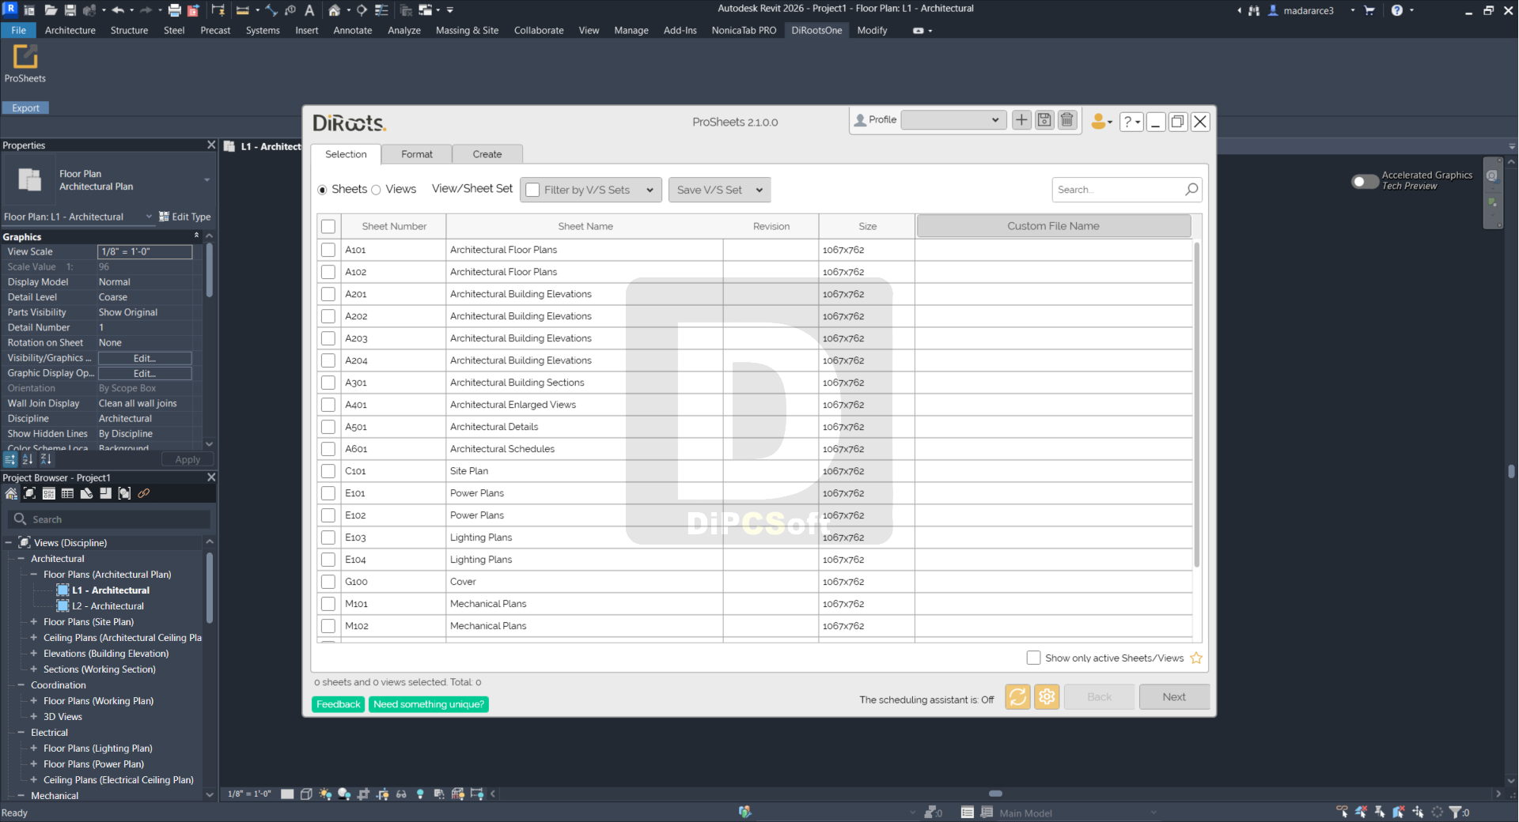This screenshot has height=822, width=1519.
Task: Open the Floor Plan type selector dropdown
Action: (x=206, y=180)
